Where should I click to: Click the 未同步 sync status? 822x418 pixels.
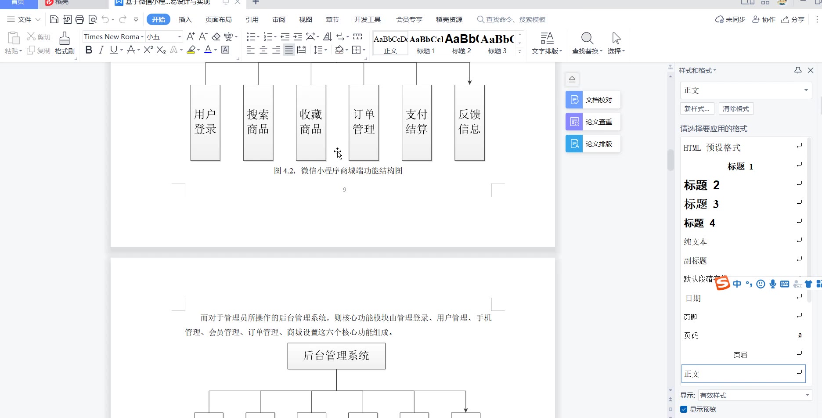(x=731, y=19)
